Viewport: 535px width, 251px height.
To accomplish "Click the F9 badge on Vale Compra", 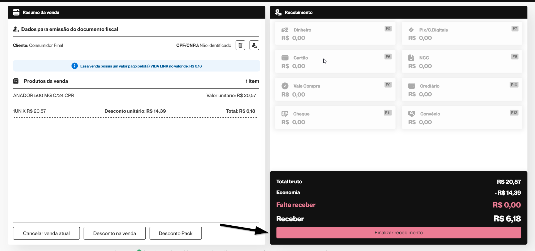I will (388, 85).
